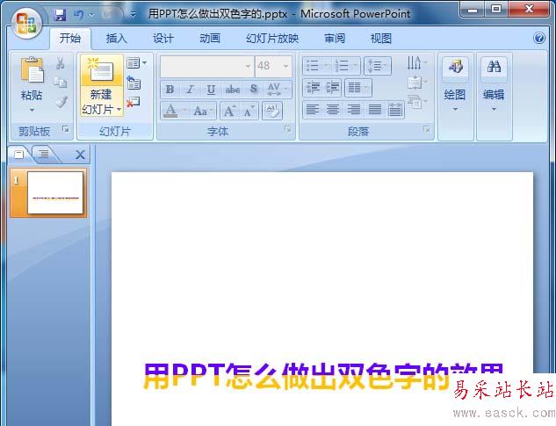This screenshot has height=426, width=556.
Task: Decrease the list indent level
Action: click(x=313, y=88)
